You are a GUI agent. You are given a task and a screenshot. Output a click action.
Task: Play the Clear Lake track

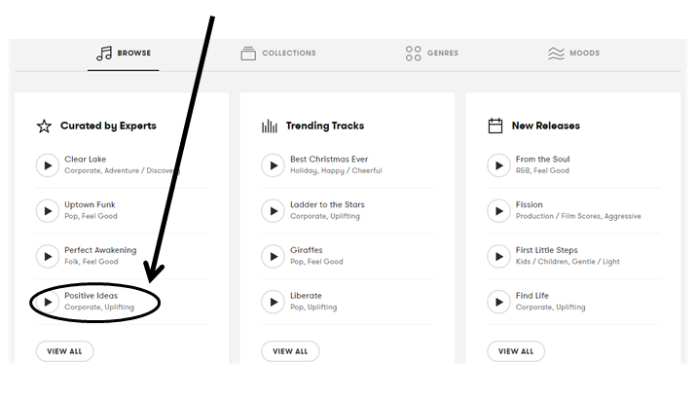(x=48, y=164)
